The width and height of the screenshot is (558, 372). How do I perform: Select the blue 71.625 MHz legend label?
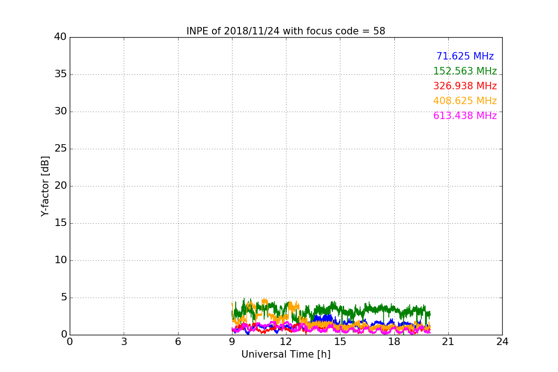pyautogui.click(x=465, y=56)
